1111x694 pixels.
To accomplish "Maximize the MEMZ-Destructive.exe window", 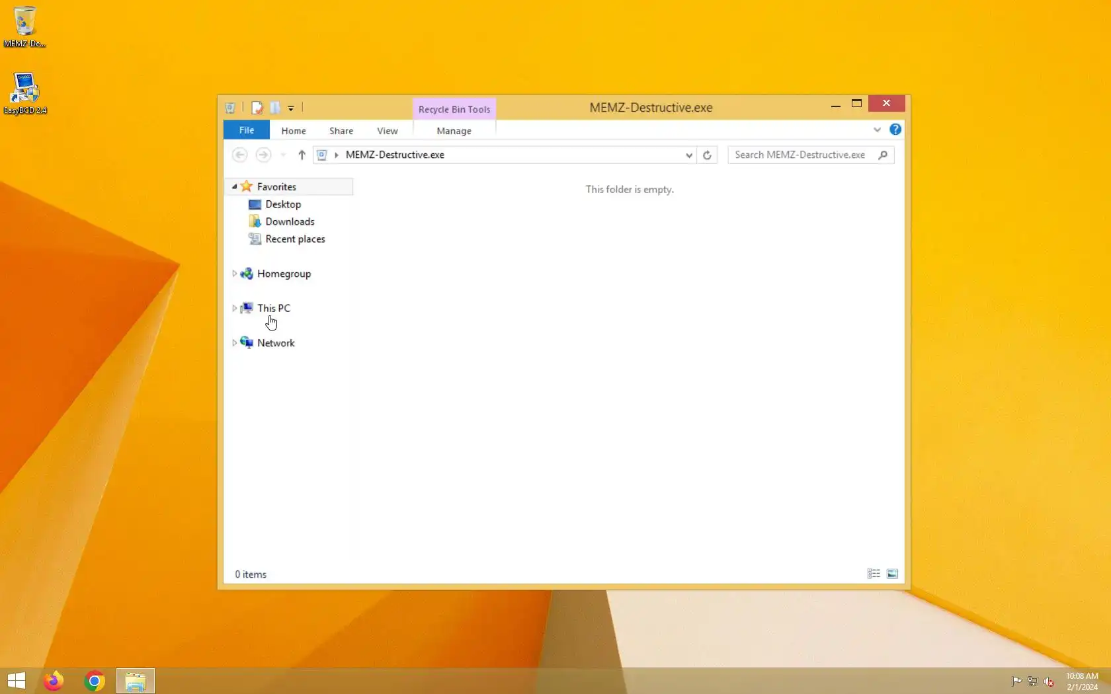I will (x=856, y=104).
